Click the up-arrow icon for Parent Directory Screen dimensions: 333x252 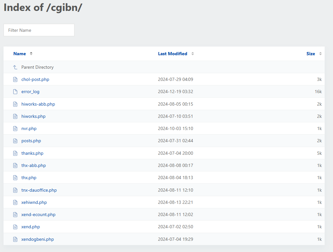15,67
